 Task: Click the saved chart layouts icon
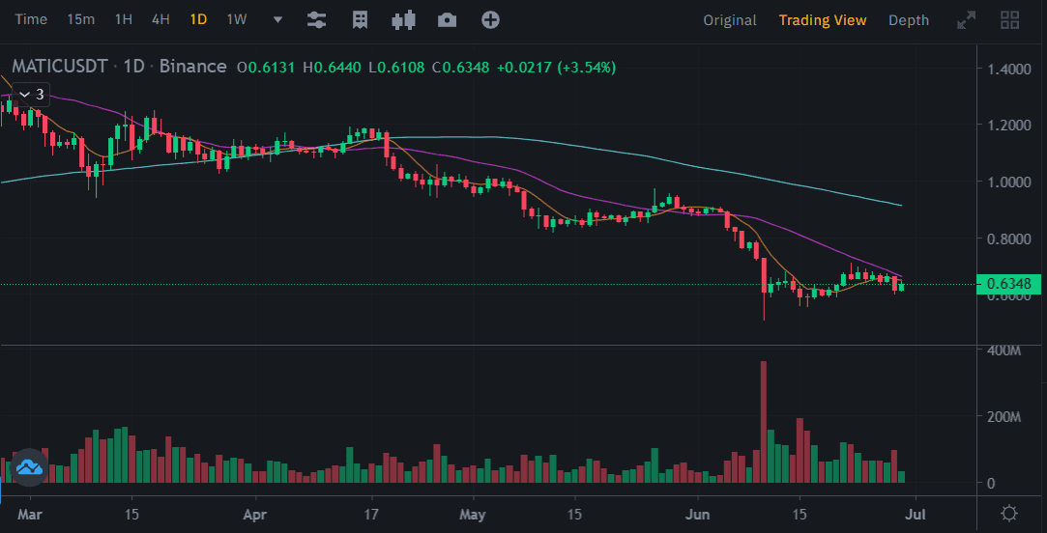click(x=361, y=19)
